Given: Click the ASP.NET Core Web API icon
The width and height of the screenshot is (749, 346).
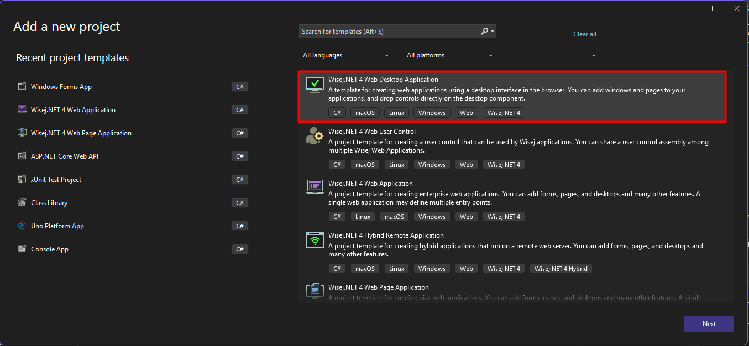Looking at the screenshot, I should coord(22,156).
